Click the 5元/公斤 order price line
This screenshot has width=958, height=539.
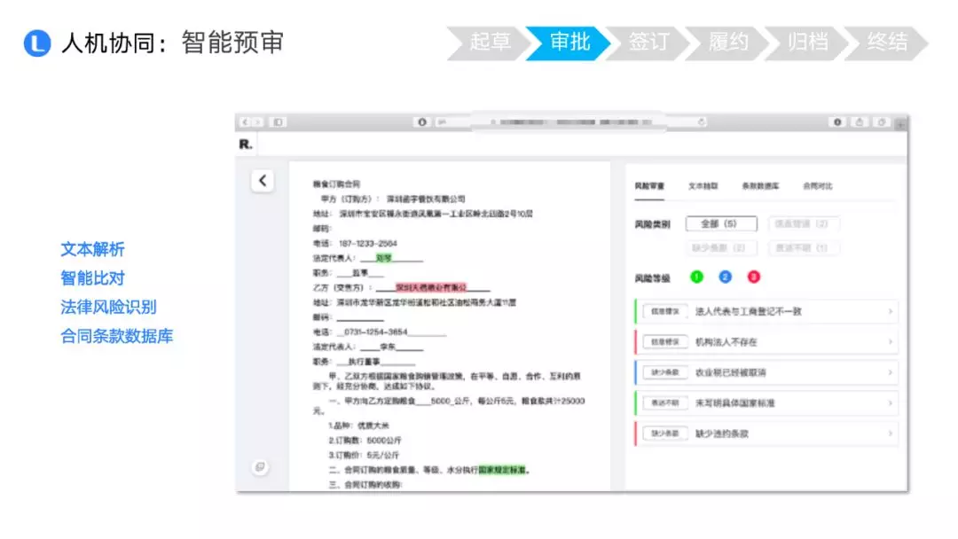click(x=364, y=456)
